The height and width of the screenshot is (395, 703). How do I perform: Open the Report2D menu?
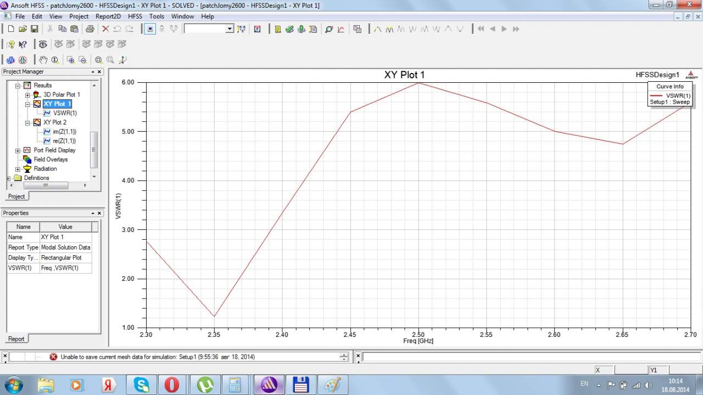108,16
